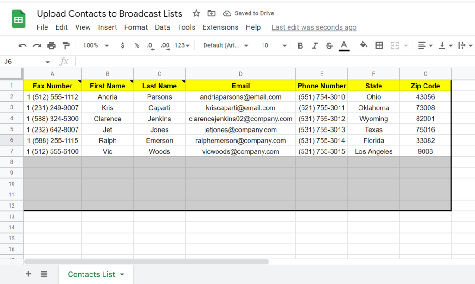
Task: Click into the formula bar input
Action: (274, 62)
